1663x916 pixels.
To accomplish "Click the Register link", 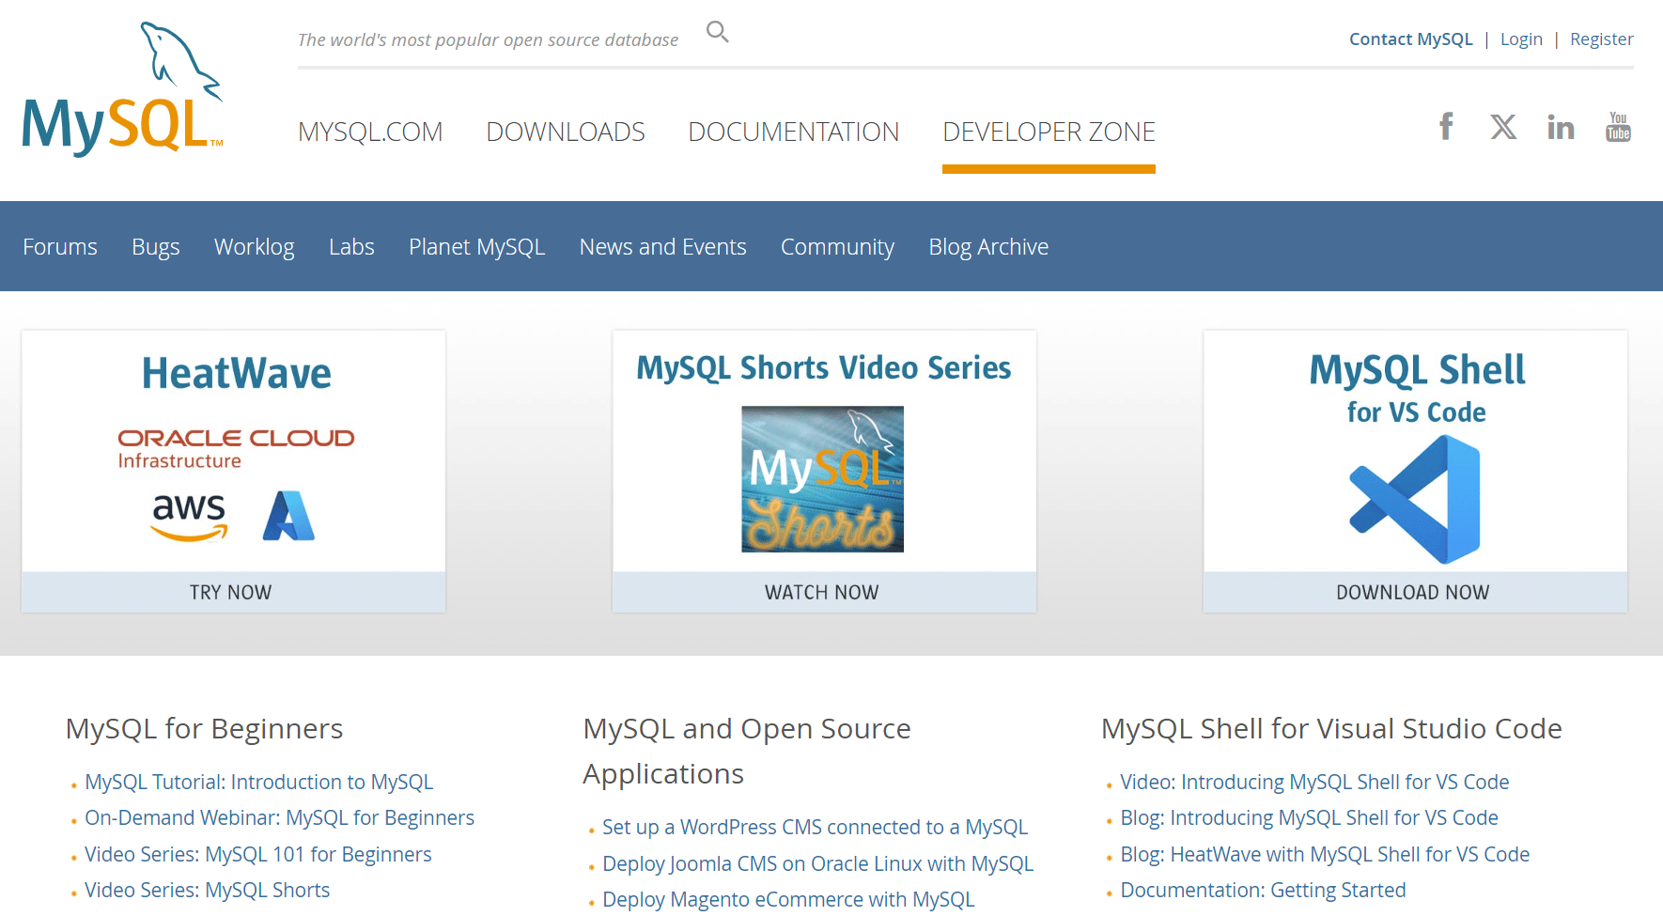I will tap(1602, 39).
